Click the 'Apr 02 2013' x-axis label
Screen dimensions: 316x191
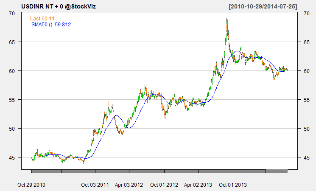[x=198, y=185]
